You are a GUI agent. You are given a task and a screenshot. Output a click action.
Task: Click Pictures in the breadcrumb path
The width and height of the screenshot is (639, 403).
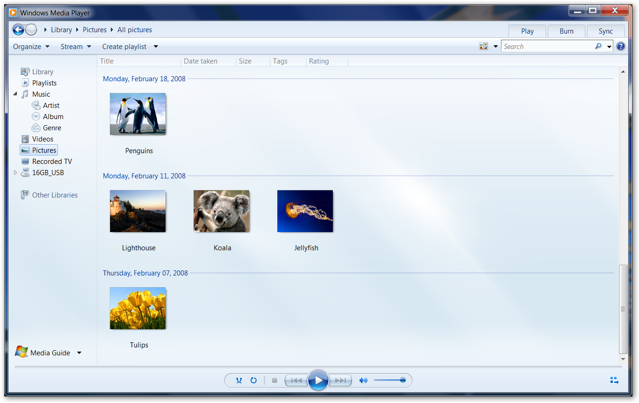coord(95,30)
